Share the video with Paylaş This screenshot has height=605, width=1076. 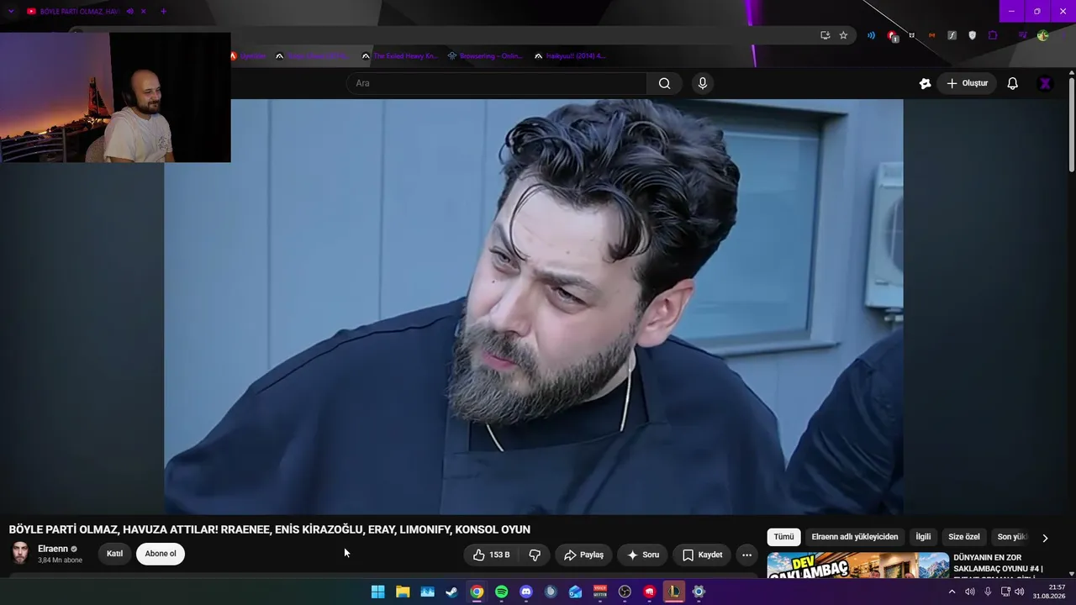[x=583, y=555]
